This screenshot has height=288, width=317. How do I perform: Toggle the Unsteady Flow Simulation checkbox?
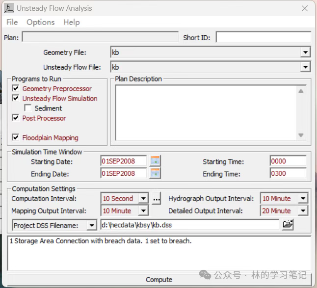click(16, 98)
